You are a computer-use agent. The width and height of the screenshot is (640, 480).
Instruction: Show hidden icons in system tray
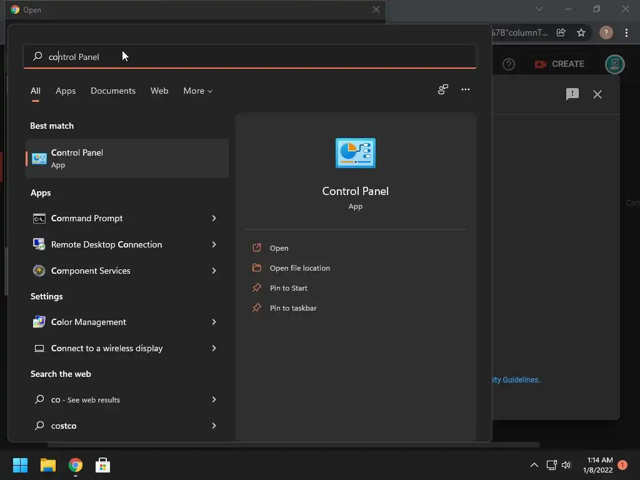(x=534, y=465)
